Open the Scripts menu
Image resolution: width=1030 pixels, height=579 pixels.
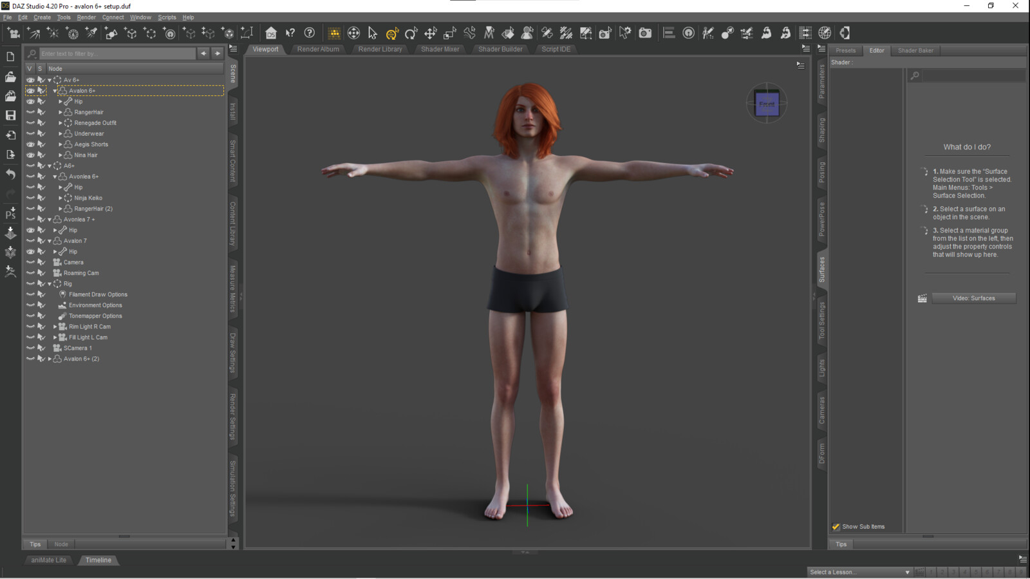[167, 17]
